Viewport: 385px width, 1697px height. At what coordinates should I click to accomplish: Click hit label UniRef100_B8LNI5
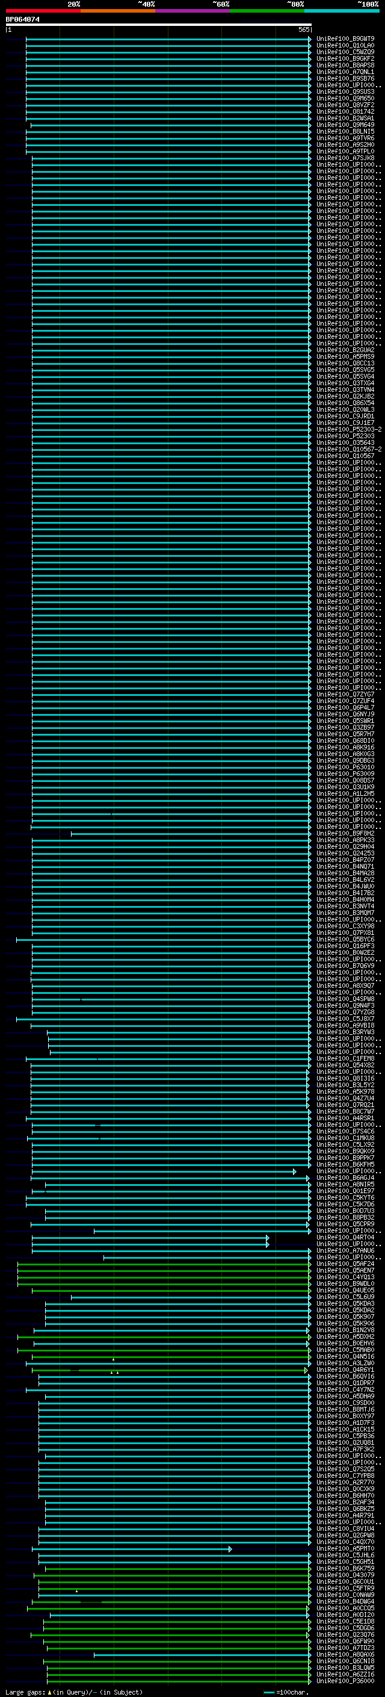coord(345,132)
